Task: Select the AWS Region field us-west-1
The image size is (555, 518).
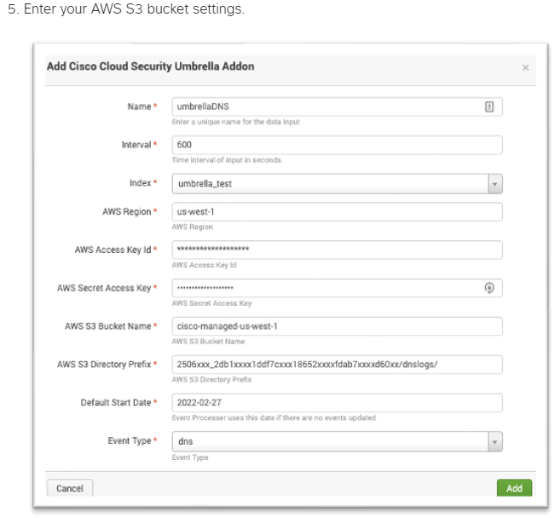Action: click(337, 211)
